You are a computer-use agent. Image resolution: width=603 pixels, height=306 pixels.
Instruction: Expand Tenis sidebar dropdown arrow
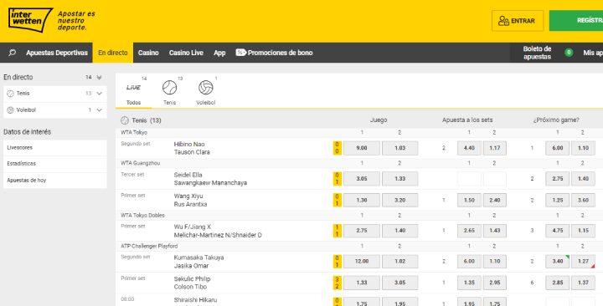[x=99, y=94]
